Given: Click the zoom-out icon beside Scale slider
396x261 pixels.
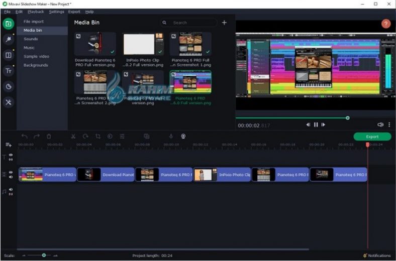Looking at the screenshot, I should click(x=24, y=255).
